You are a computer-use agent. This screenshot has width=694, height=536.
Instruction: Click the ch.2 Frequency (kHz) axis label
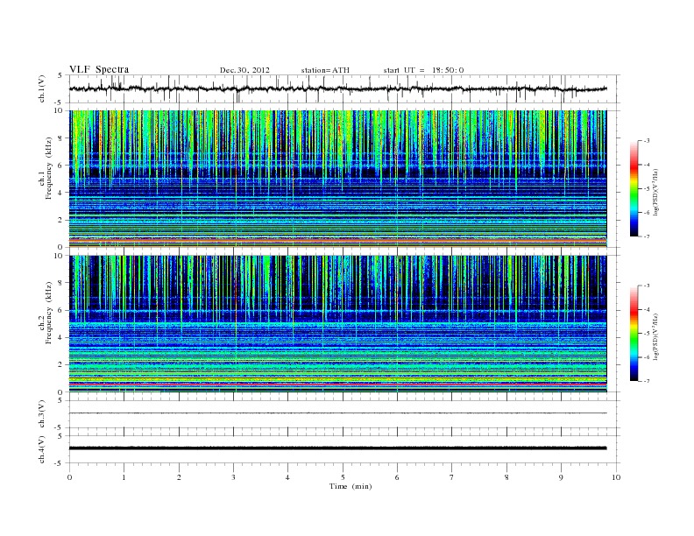point(45,313)
